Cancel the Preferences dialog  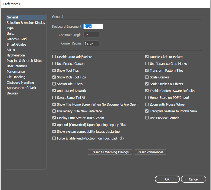tap(194, 179)
